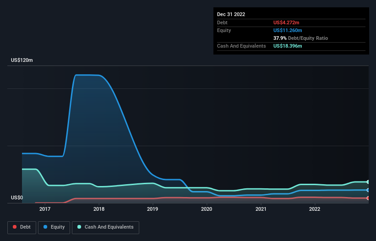This screenshot has width=376, height=241.
Task: Toggle the Debt legend button
Action: [22, 227]
